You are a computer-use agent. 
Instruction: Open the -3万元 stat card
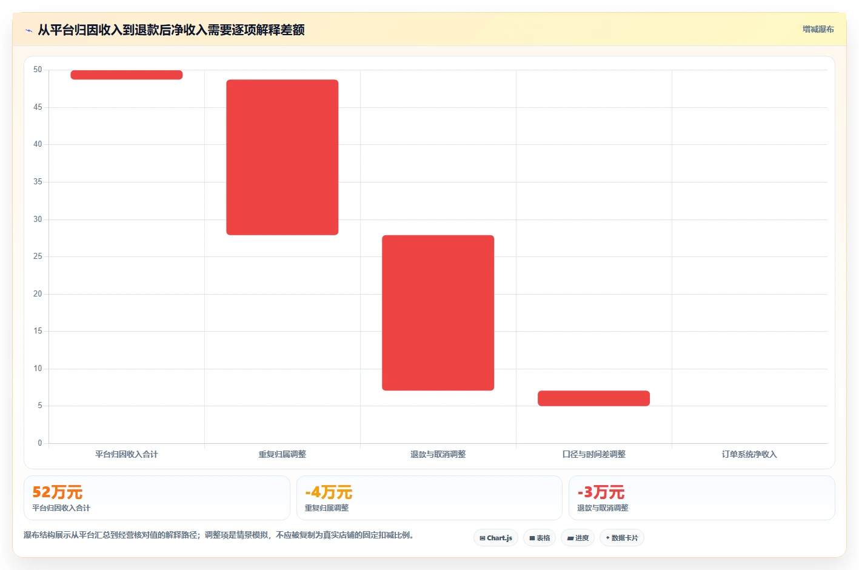tap(701, 498)
